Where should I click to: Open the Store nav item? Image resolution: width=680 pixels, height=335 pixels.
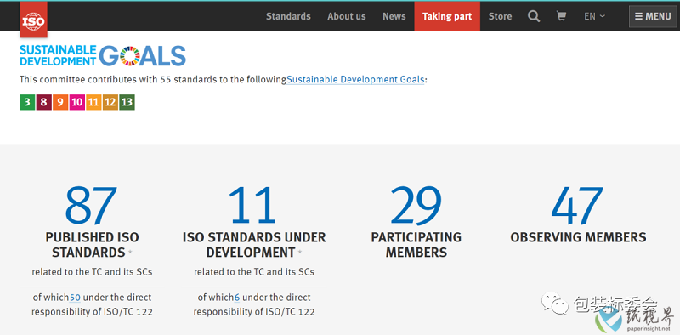(x=500, y=16)
